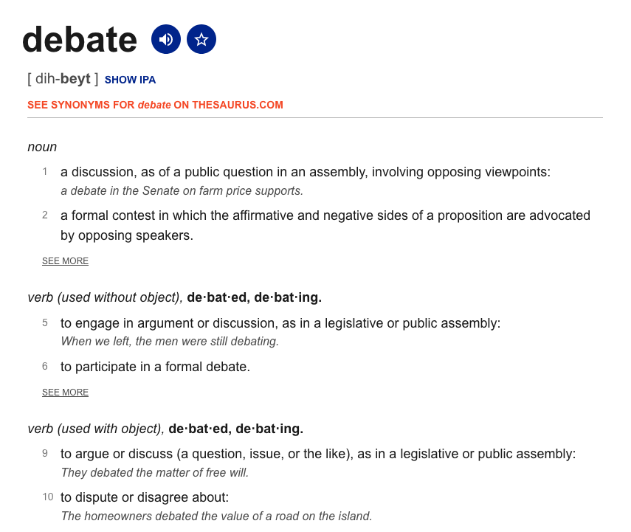Expand SEE MORE under noun definitions
The width and height of the screenshot is (631, 532).
(65, 260)
